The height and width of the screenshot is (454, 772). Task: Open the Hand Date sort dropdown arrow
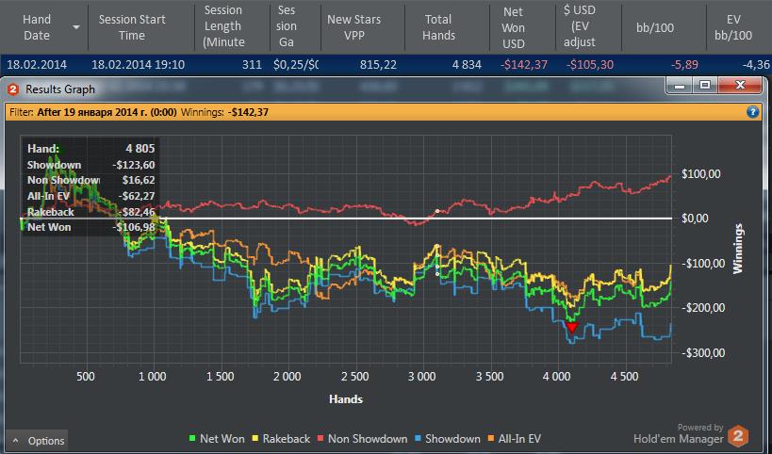coord(76,27)
